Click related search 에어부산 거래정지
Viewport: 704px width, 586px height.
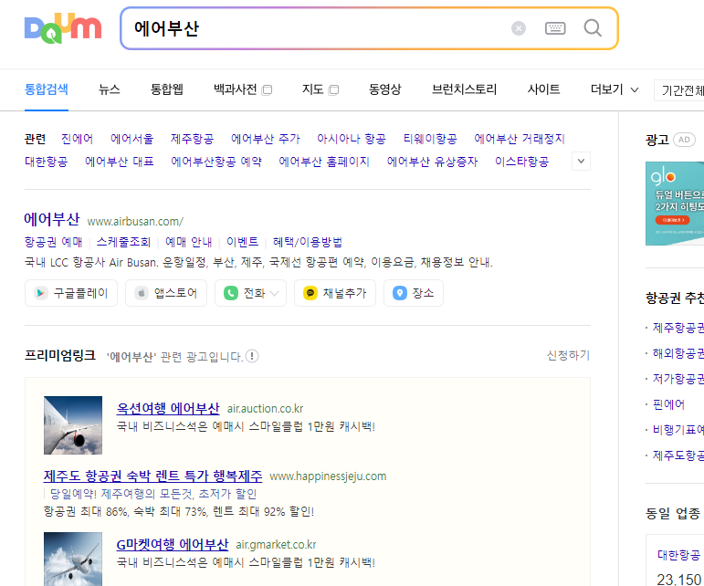click(x=519, y=139)
